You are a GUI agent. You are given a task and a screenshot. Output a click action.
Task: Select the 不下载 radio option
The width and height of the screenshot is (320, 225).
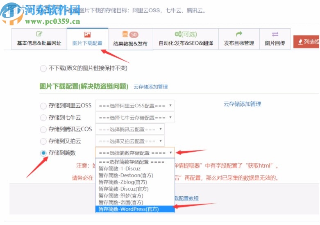pyautogui.click(x=43, y=68)
